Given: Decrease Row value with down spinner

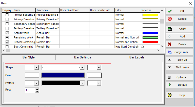Looking at the screenshot, I should (37, 92).
